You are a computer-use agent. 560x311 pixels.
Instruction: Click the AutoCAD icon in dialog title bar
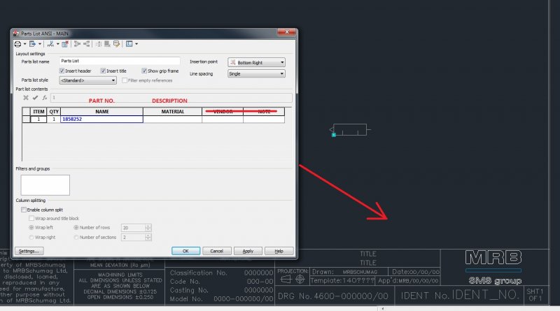click(16, 33)
